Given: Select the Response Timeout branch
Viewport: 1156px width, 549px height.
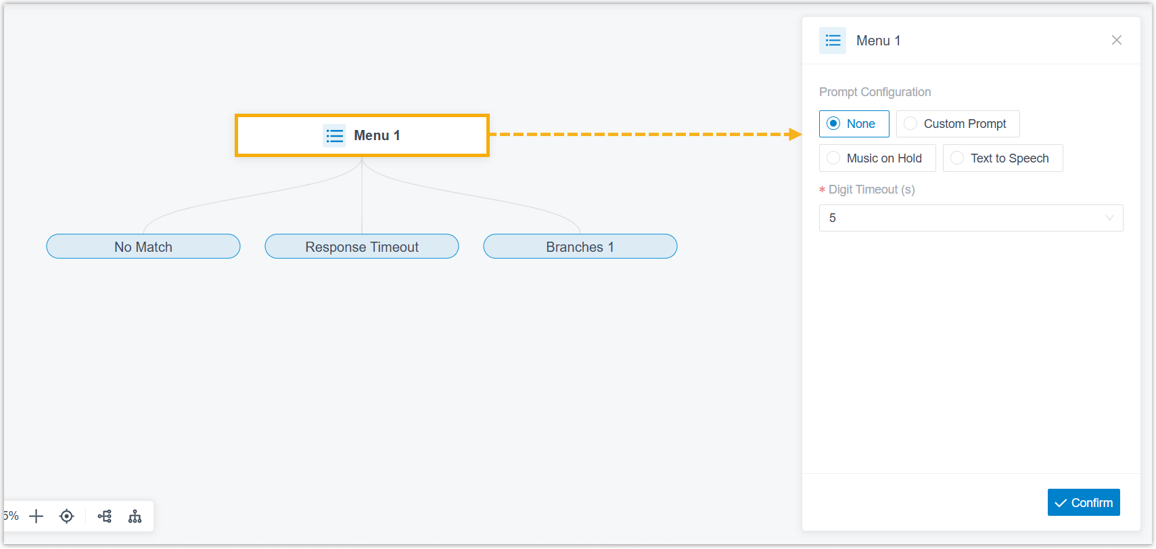Looking at the screenshot, I should pyautogui.click(x=362, y=246).
